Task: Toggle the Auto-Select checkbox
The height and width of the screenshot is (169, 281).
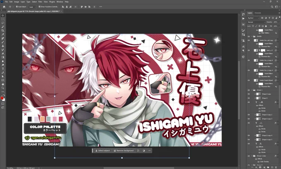Action: tap(17, 7)
